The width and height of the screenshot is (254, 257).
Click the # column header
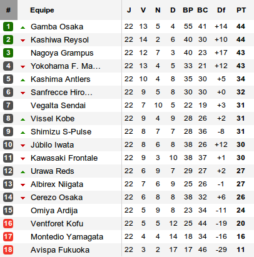[9, 10]
